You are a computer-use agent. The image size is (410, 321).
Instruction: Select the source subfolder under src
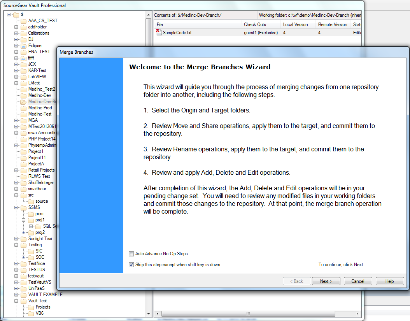point(42,202)
